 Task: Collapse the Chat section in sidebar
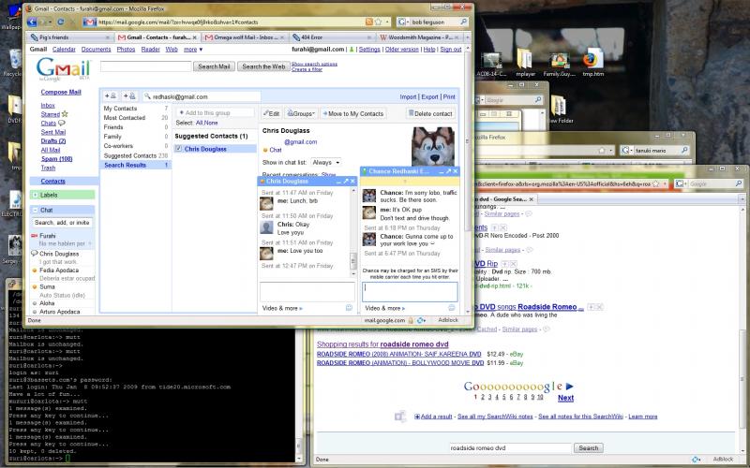tap(35, 211)
